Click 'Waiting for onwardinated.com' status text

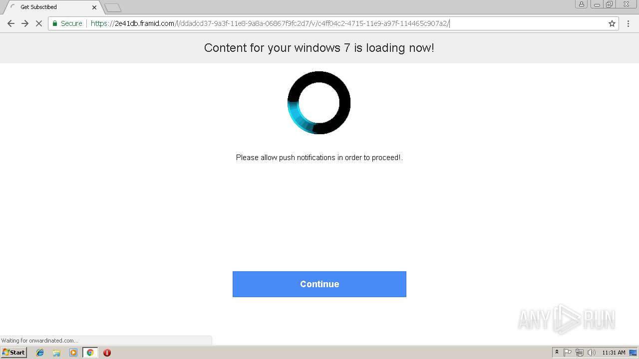[x=39, y=341]
